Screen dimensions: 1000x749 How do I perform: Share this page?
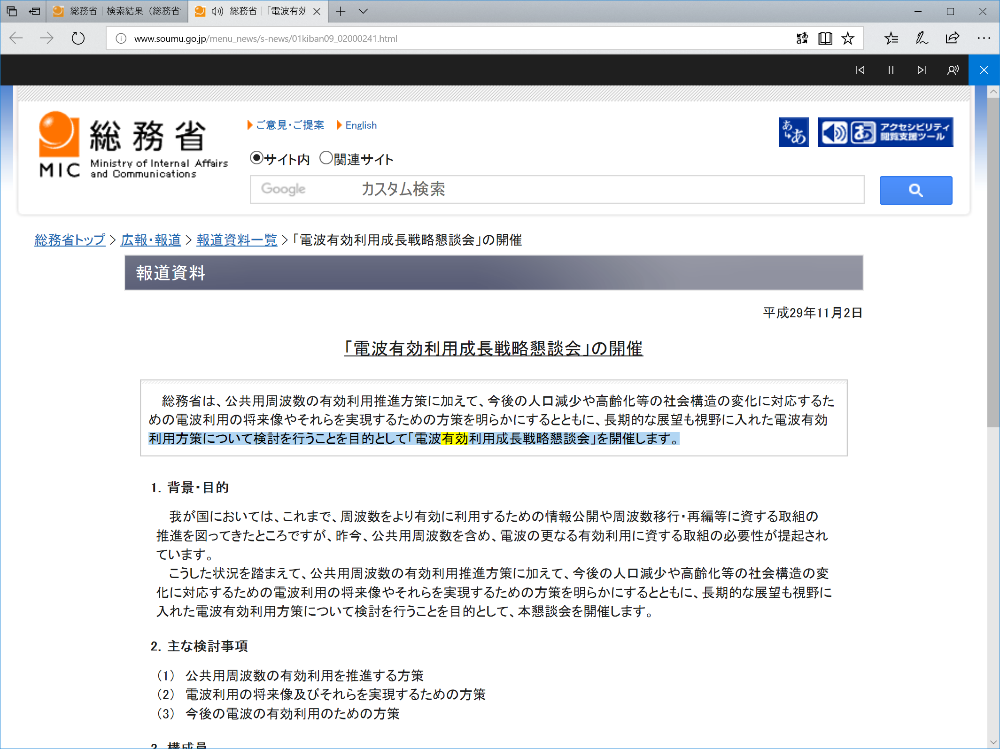pyautogui.click(x=952, y=38)
